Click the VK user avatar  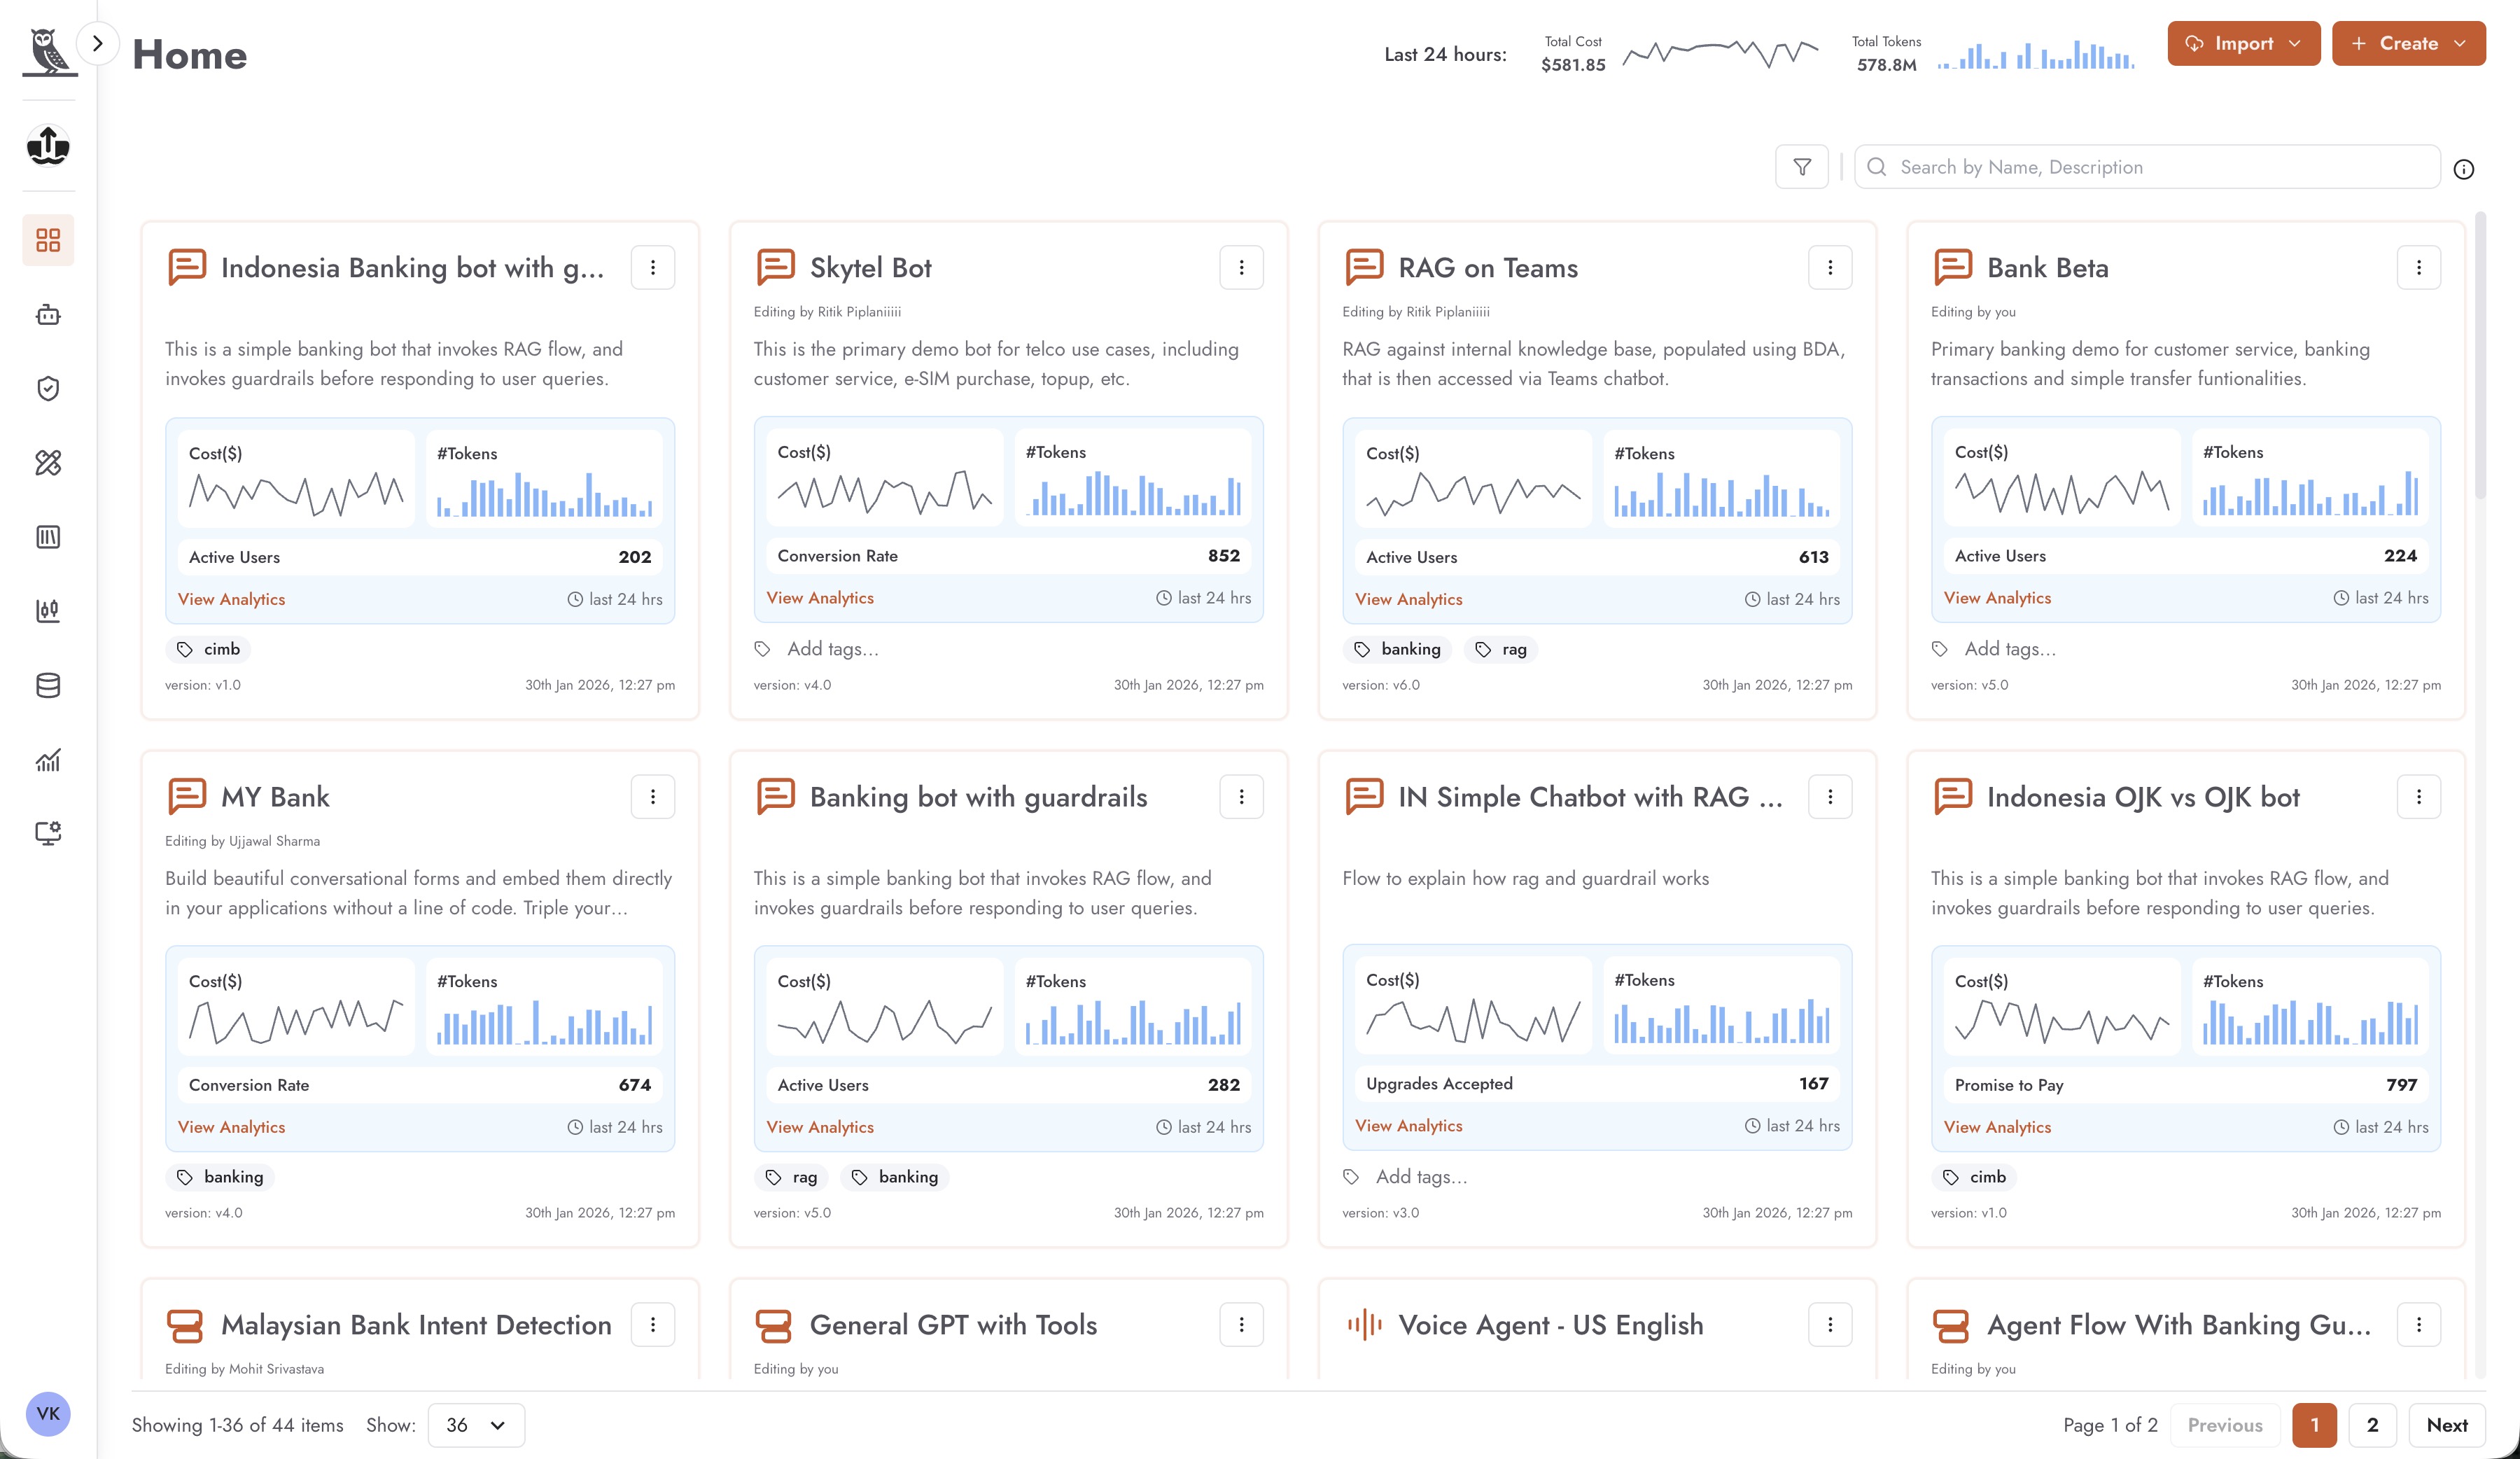pyautogui.click(x=48, y=1413)
